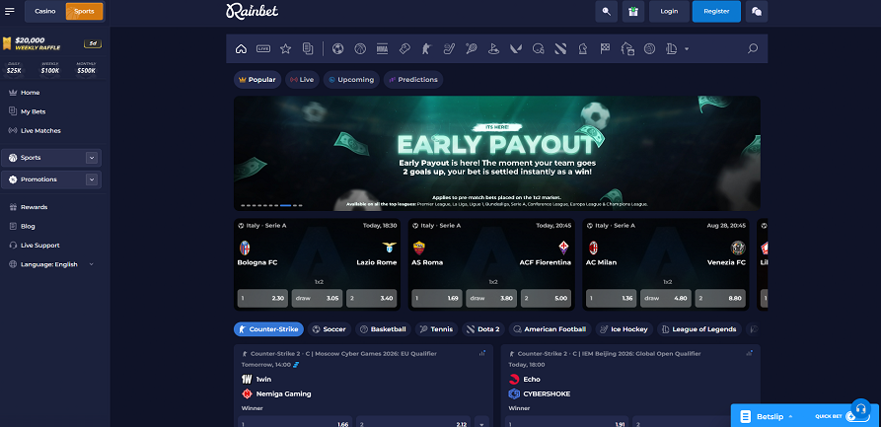This screenshot has height=427, width=881.
Task: Filter matches by Ice Hockey chip
Action: tap(624, 329)
